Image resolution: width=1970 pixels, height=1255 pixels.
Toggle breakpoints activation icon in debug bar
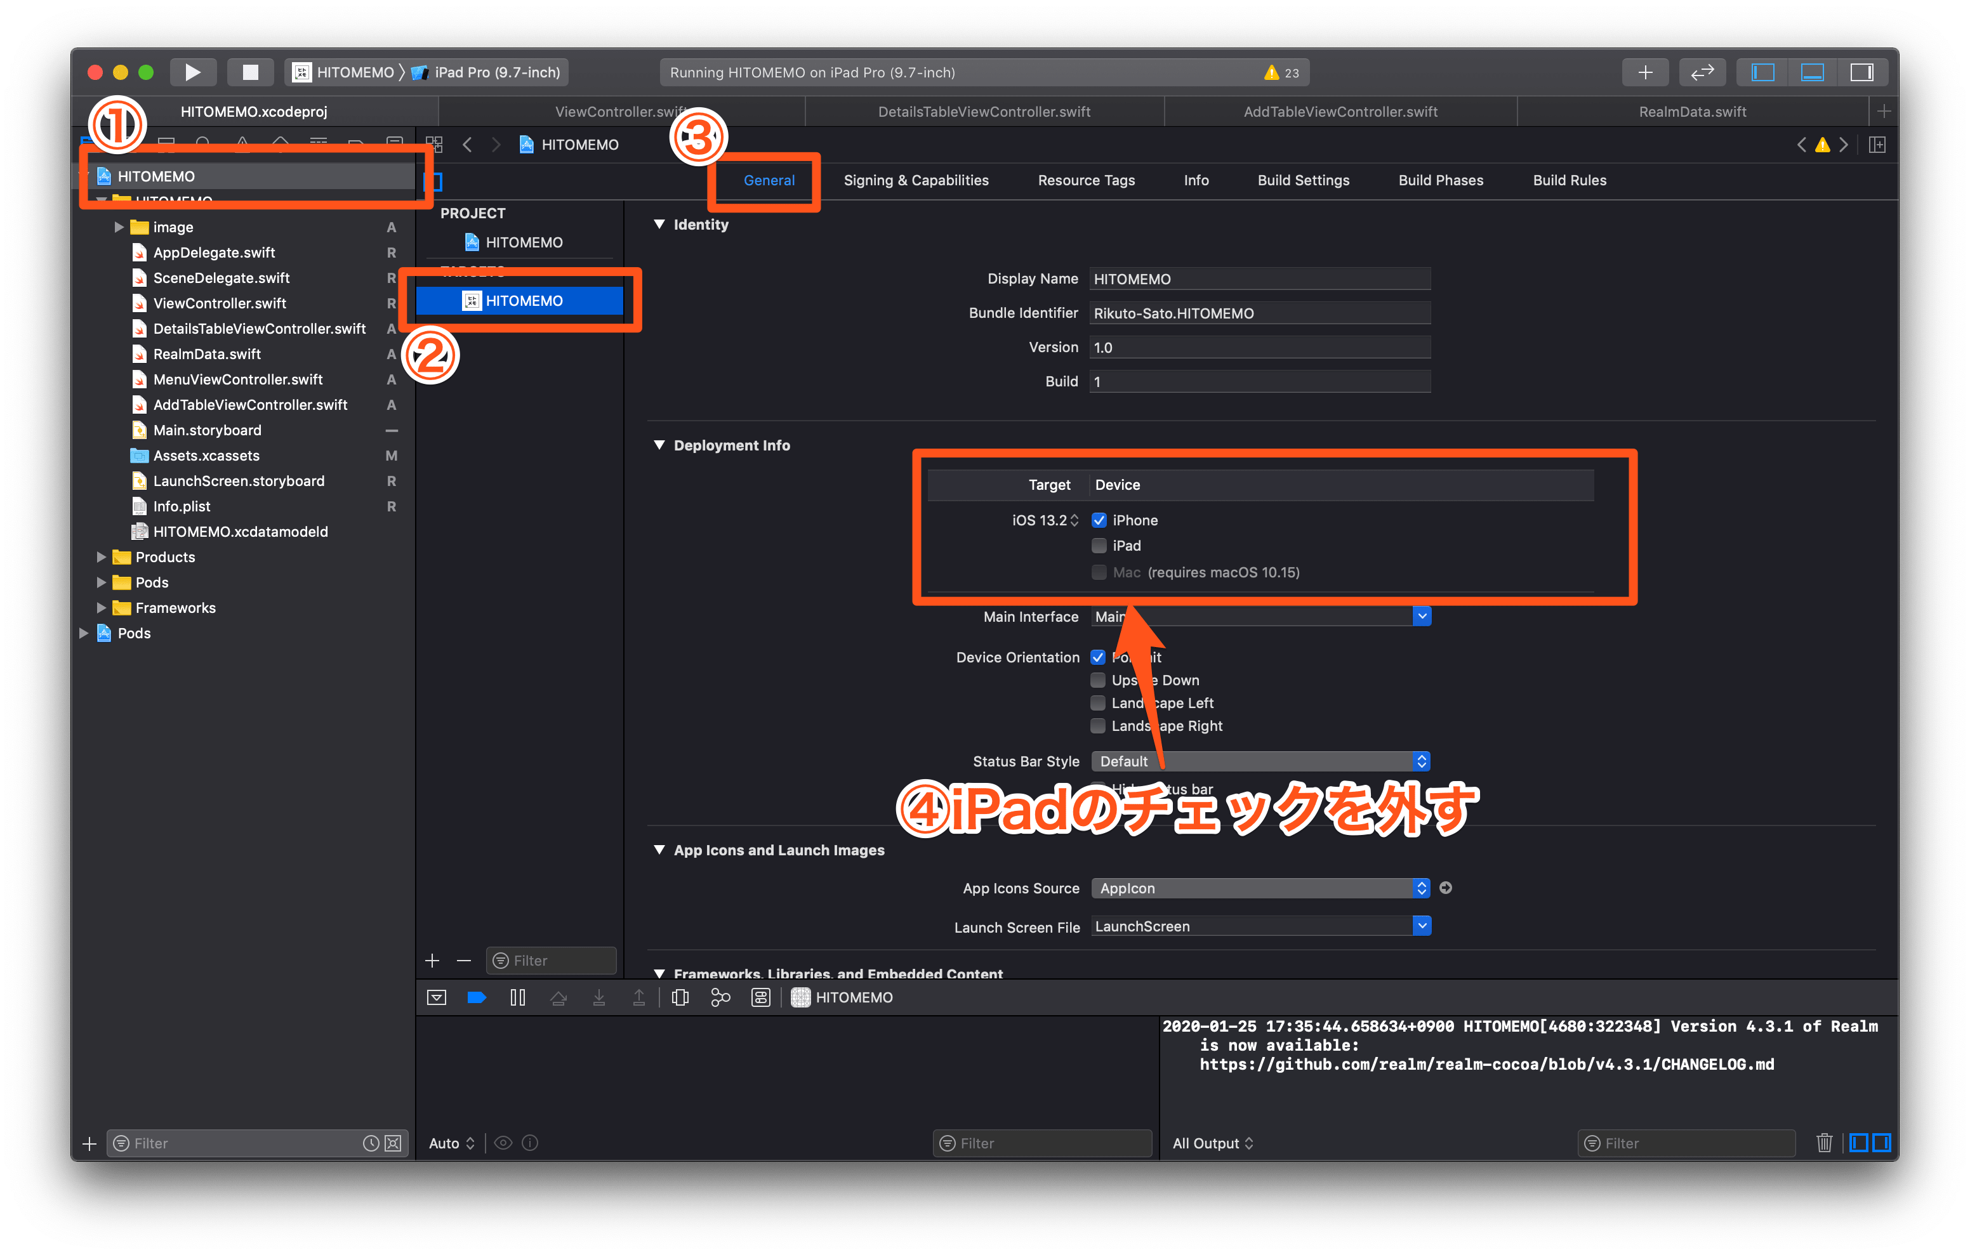pyautogui.click(x=477, y=997)
